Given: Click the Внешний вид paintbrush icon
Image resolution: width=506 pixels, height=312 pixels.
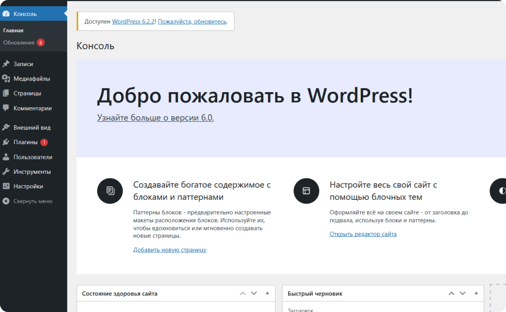Looking at the screenshot, I should click(6, 127).
